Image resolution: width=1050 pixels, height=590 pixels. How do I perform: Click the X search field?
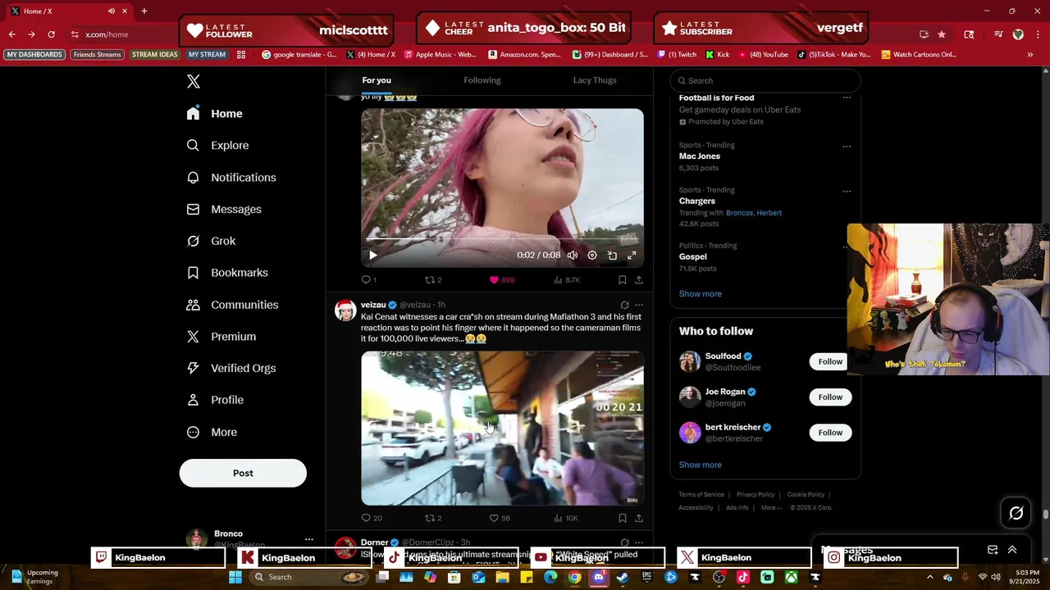point(765,80)
